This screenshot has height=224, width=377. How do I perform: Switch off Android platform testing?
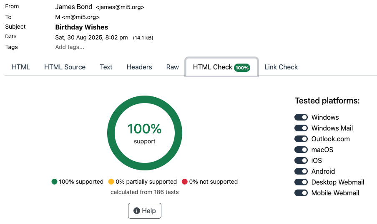(x=301, y=171)
